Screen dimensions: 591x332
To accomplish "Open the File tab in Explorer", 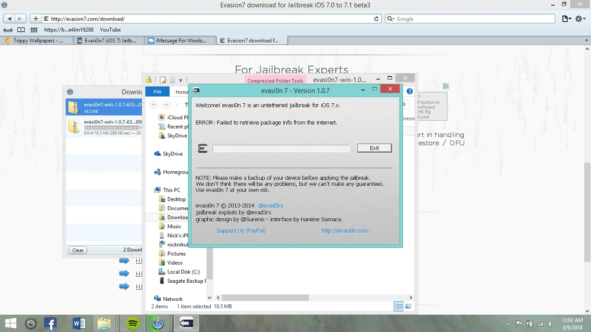I will pos(157,92).
